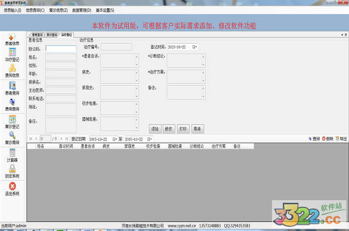Focus the 助记码 input field
This screenshot has height=231, width=349.
61,49
